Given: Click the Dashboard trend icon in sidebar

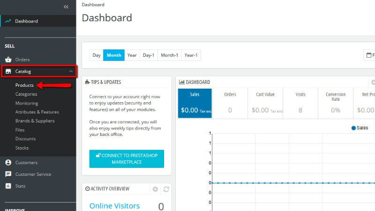Looking at the screenshot, I should click(x=8, y=21).
